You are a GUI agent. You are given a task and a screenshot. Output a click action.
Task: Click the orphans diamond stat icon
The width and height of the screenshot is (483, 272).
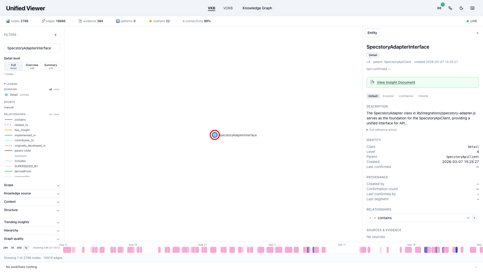coord(150,21)
